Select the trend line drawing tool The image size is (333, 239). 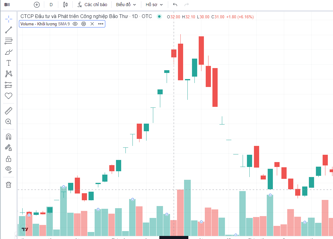coord(9,30)
